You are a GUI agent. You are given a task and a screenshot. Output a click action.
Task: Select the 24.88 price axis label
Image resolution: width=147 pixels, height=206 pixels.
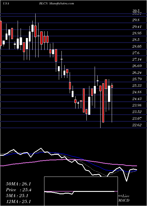pyautogui.click(x=137, y=92)
